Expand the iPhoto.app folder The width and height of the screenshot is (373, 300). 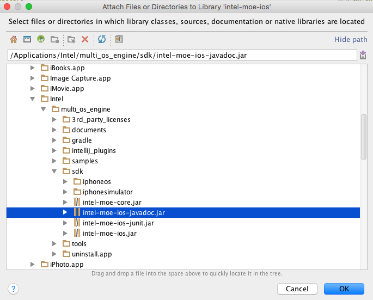(x=33, y=264)
